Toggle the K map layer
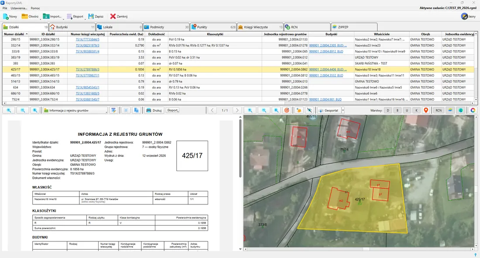Viewport: 480px width, 258px height. point(416,110)
